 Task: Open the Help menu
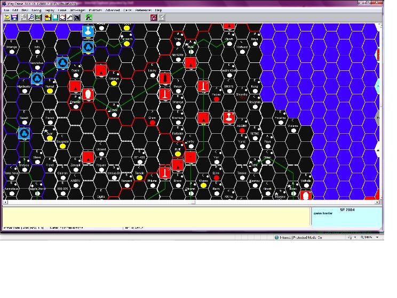pos(158,10)
